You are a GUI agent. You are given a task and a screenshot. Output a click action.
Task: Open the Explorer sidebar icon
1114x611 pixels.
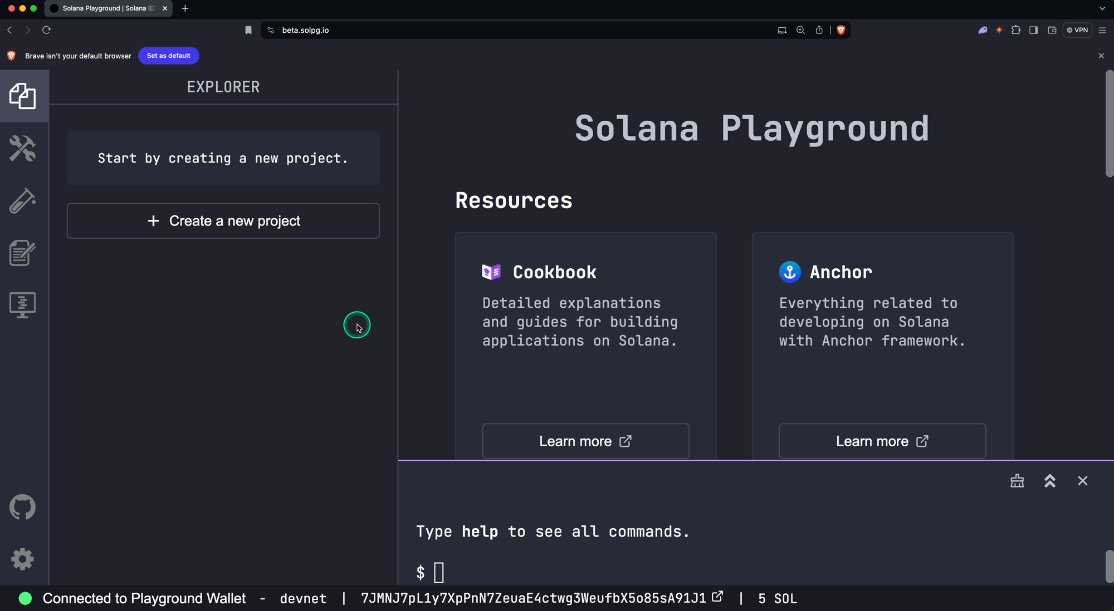pyautogui.click(x=23, y=96)
